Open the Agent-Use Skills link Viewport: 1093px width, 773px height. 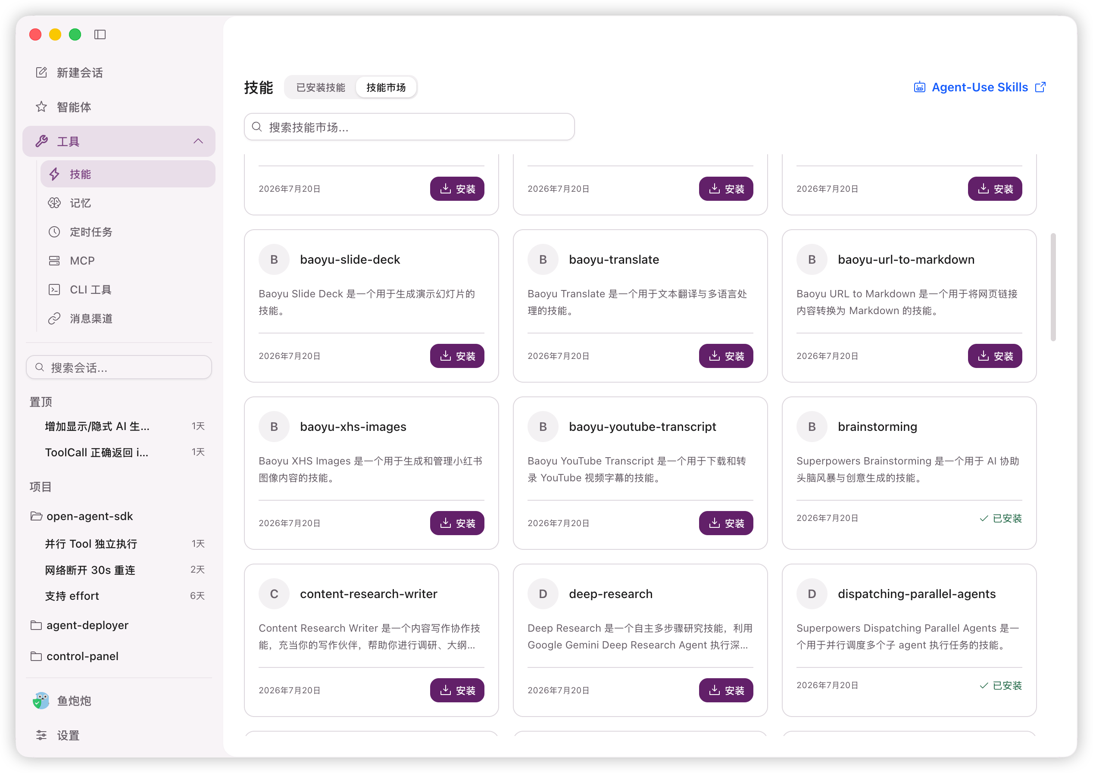coord(980,87)
